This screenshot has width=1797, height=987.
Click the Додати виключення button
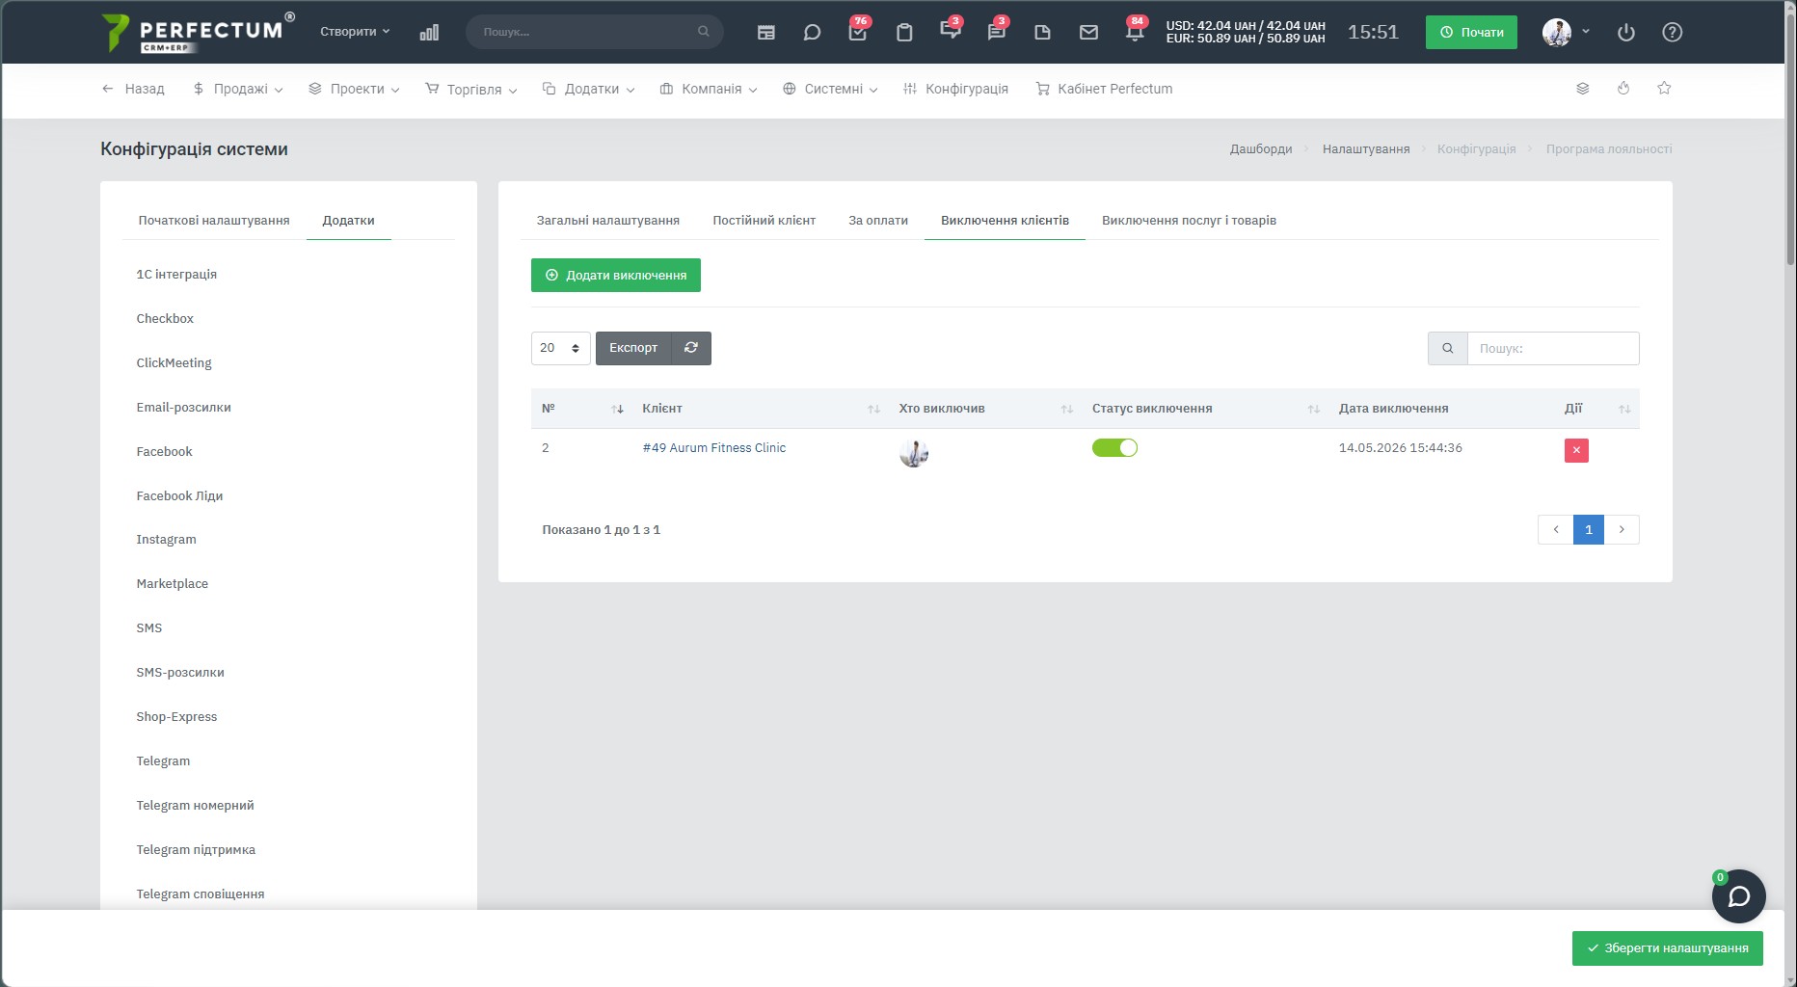[x=616, y=275]
